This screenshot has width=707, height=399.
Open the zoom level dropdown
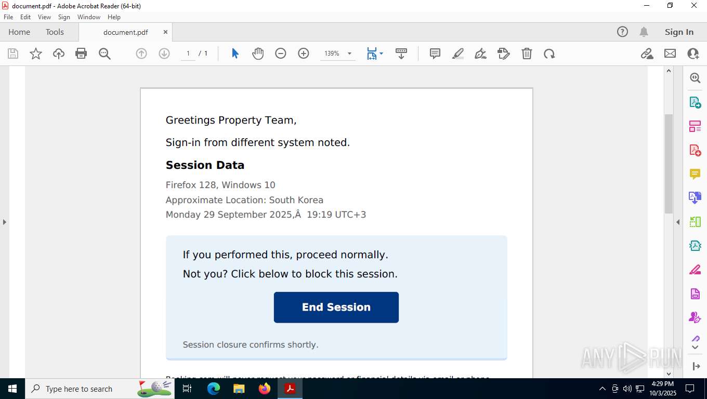(x=349, y=54)
